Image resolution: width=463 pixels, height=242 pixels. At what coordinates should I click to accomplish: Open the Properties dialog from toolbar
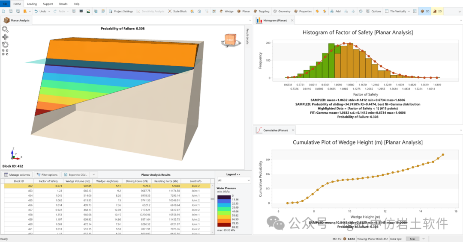[x=303, y=11]
